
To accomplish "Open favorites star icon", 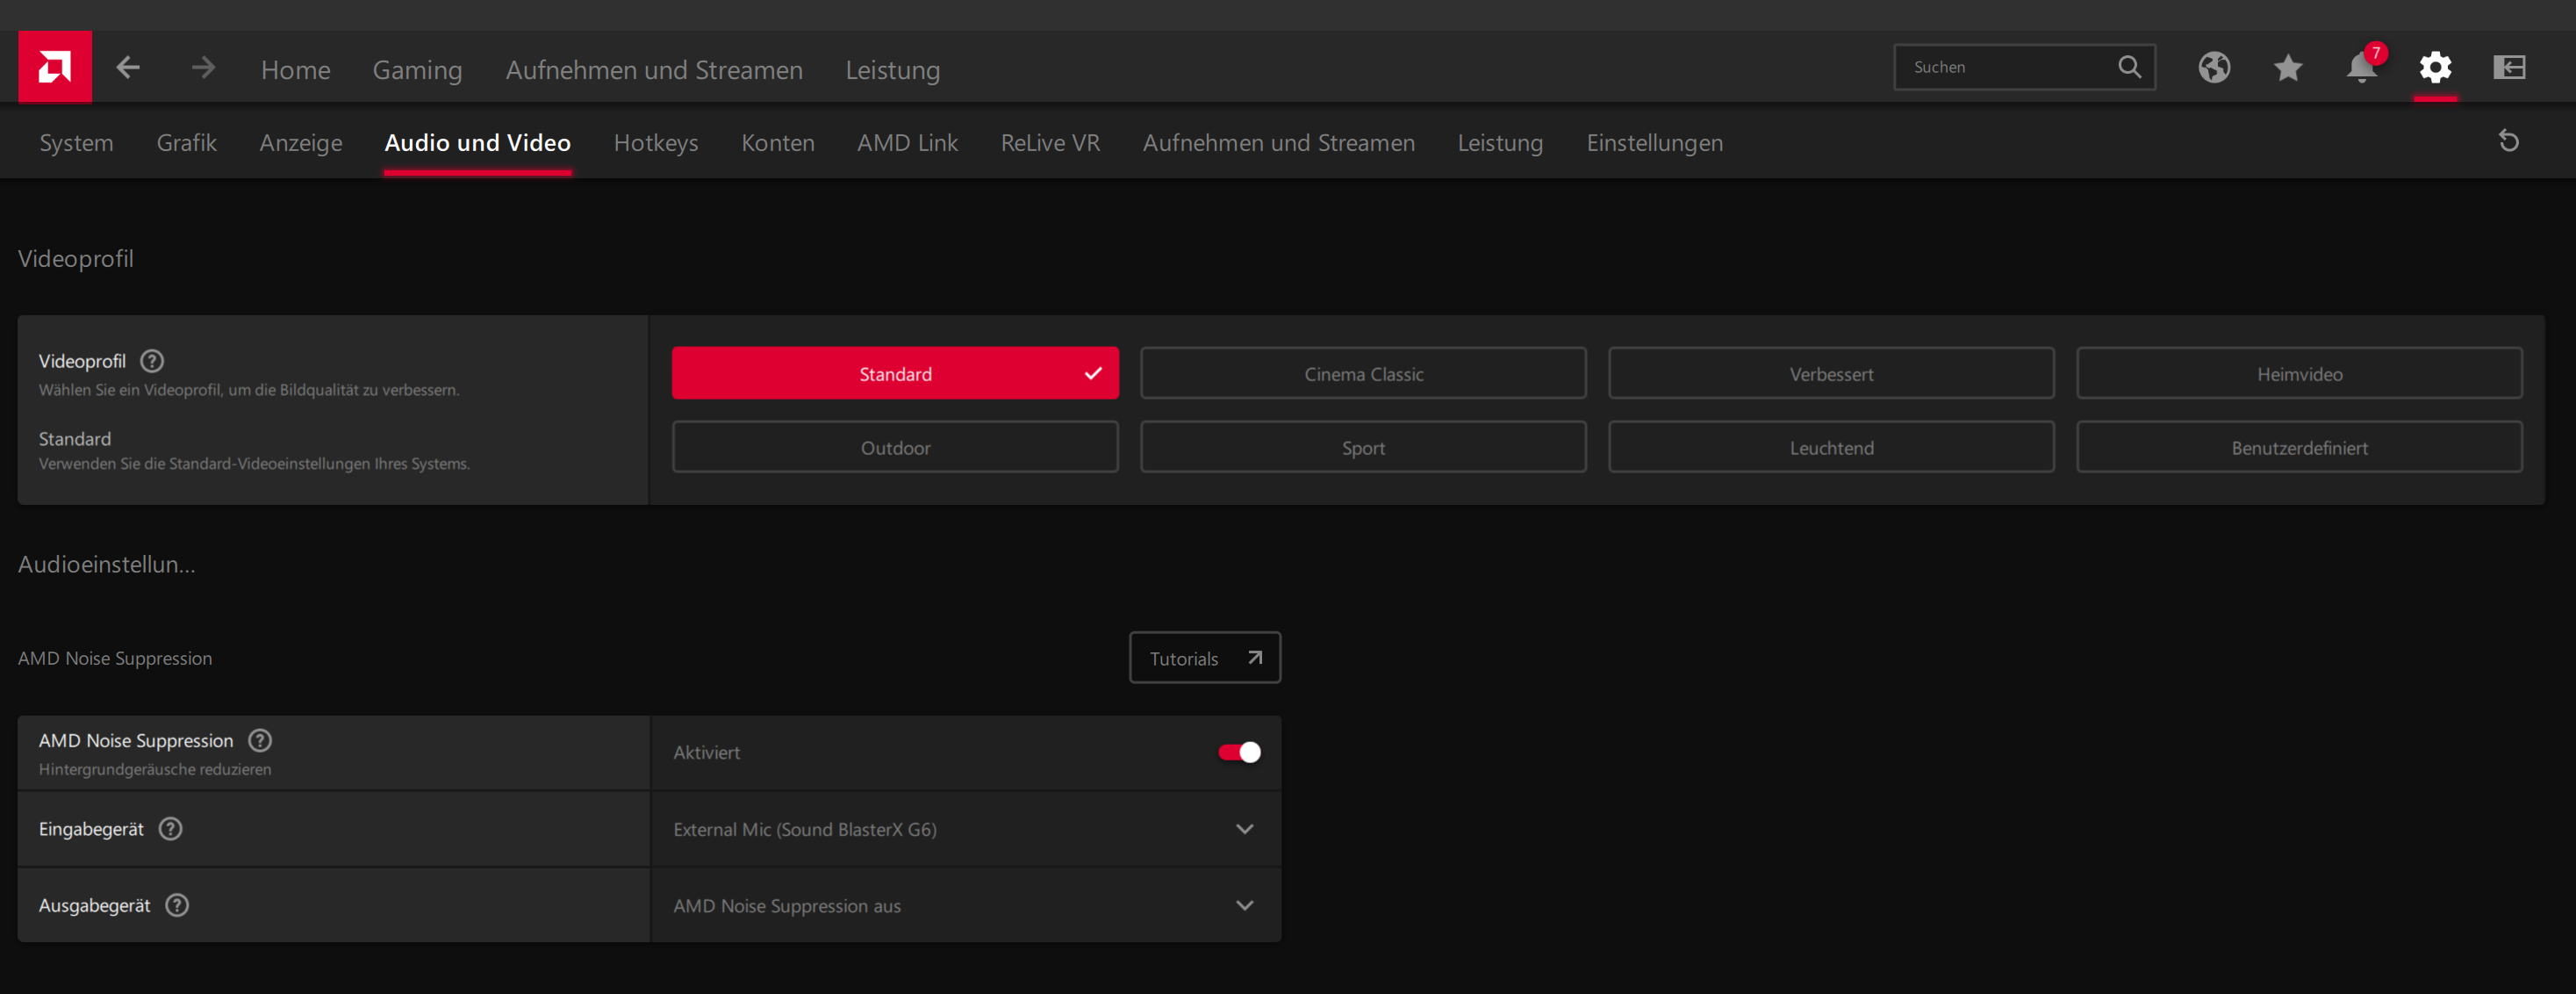I will click(x=2288, y=67).
